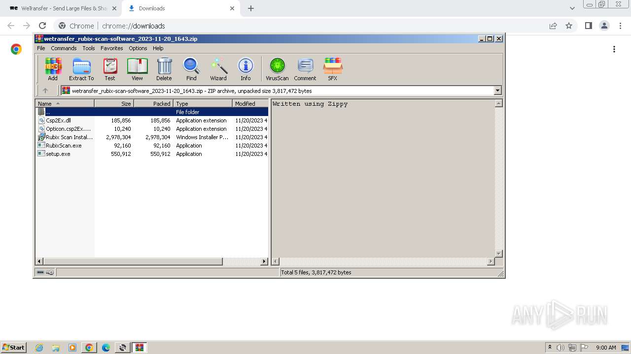Open the View file tool
The image size is (631, 354).
137,69
